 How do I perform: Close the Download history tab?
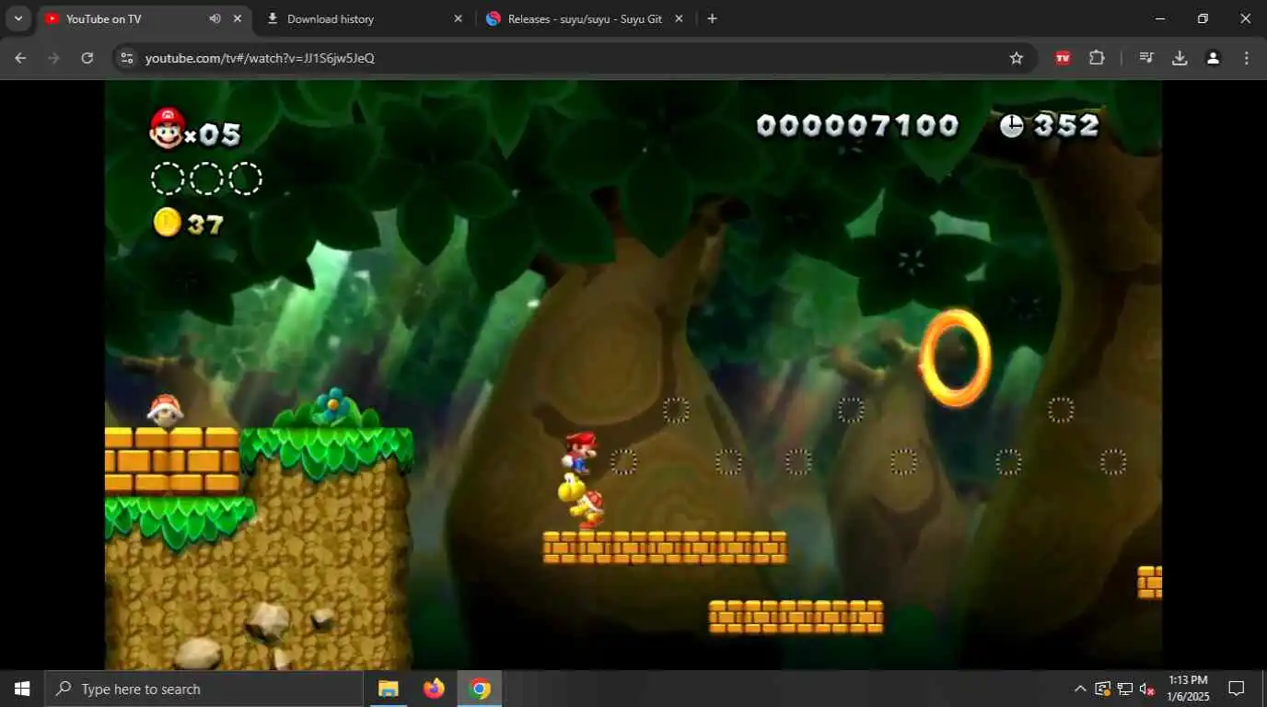click(x=458, y=18)
